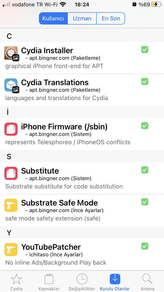Tap the Substrate Safe Mode drill icon
Screen dimensions: 164x292
tap(11, 205)
